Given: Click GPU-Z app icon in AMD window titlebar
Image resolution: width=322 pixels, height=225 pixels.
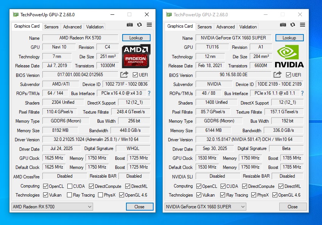Looking at the screenshot, I should (x=16, y=14).
